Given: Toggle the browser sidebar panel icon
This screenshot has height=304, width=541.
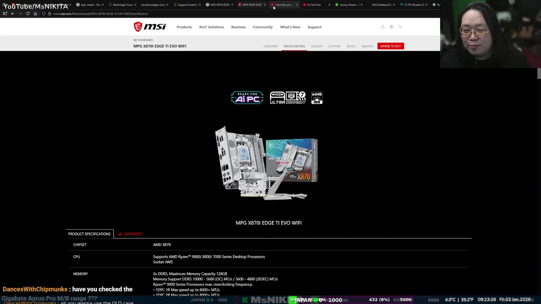Looking at the screenshot, I should (5, 14).
